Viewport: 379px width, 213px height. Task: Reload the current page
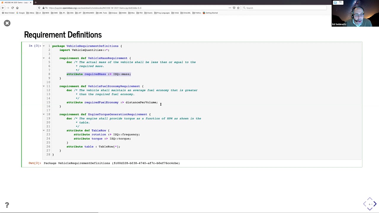12,8
